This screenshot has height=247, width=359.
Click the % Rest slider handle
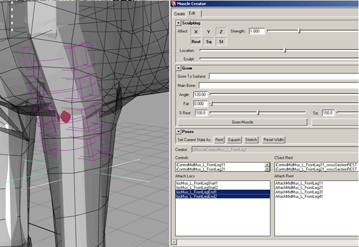tap(258, 113)
